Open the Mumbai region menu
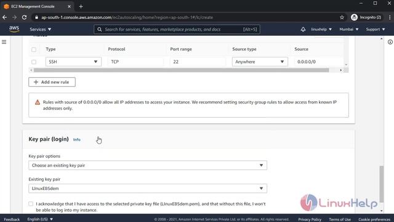Viewport: 394px width, 222px height. (349, 30)
